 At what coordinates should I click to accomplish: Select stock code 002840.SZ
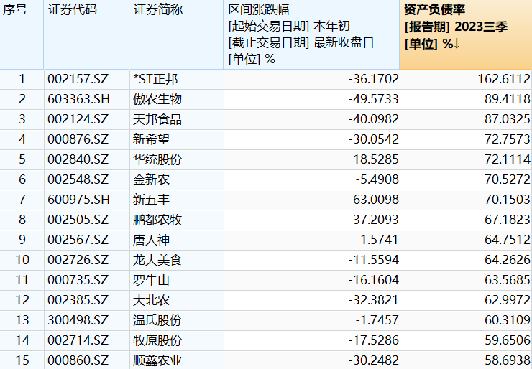click(78, 159)
